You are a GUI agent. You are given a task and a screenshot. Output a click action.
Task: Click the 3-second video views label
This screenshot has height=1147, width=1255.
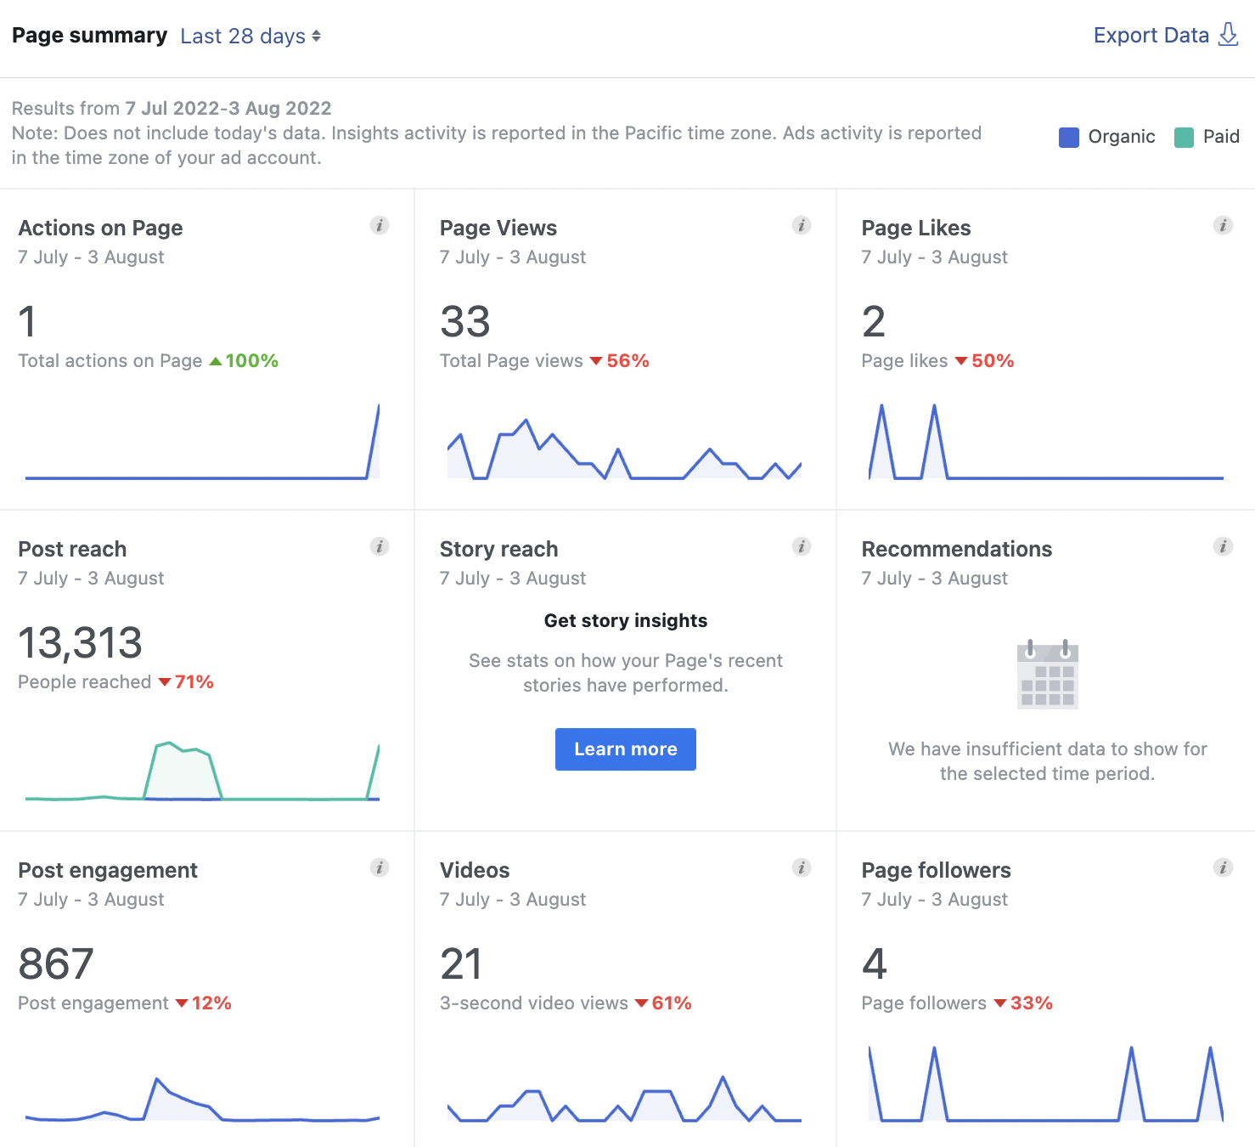coord(534,1003)
